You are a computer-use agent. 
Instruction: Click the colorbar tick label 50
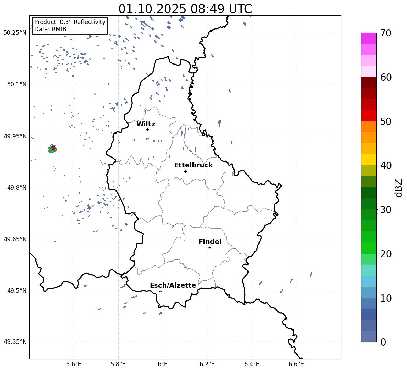pyautogui.click(x=386, y=121)
